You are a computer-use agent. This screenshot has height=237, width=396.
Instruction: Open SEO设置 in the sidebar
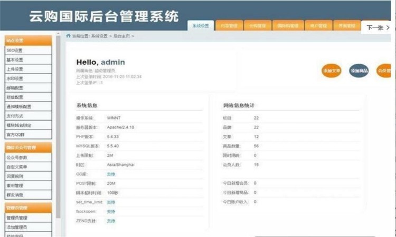(x=29, y=51)
